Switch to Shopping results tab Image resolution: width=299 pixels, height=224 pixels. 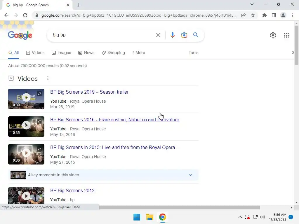(x=113, y=53)
